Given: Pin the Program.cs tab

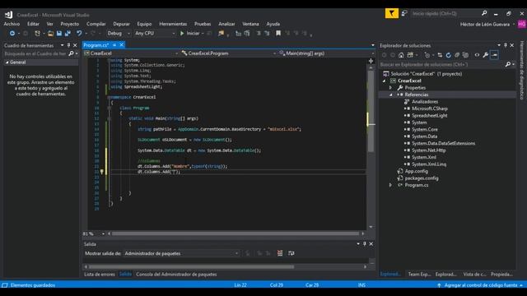Looking at the screenshot, I should pos(114,45).
